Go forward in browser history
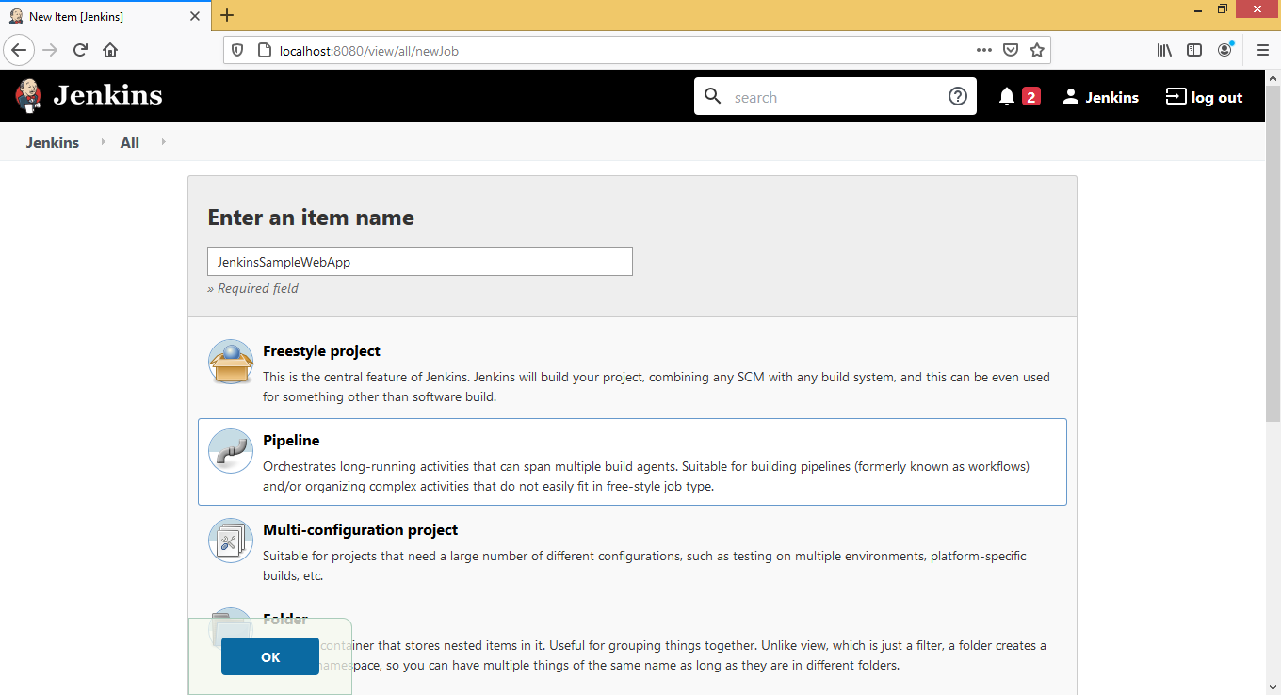This screenshot has width=1281, height=695. coord(50,50)
